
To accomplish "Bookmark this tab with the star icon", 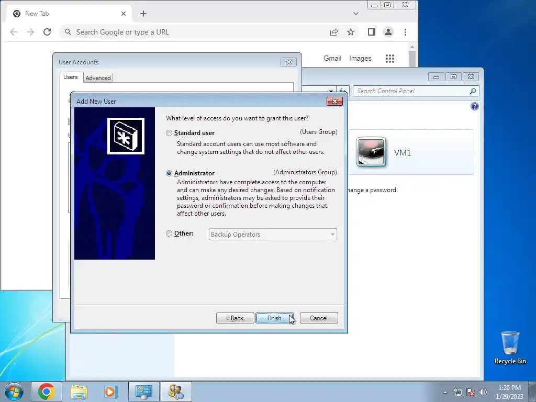I will [x=351, y=32].
